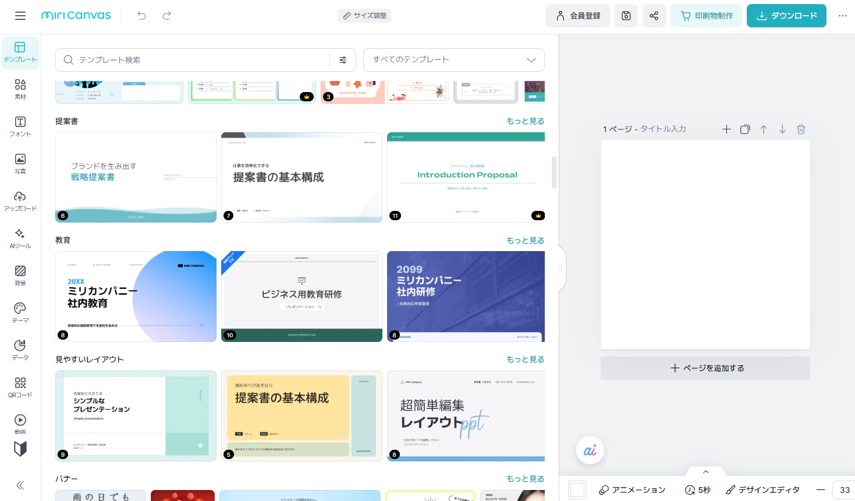The height and width of the screenshot is (501, 855).
Task: Open the アップロード sidebar tab
Action: click(20, 202)
